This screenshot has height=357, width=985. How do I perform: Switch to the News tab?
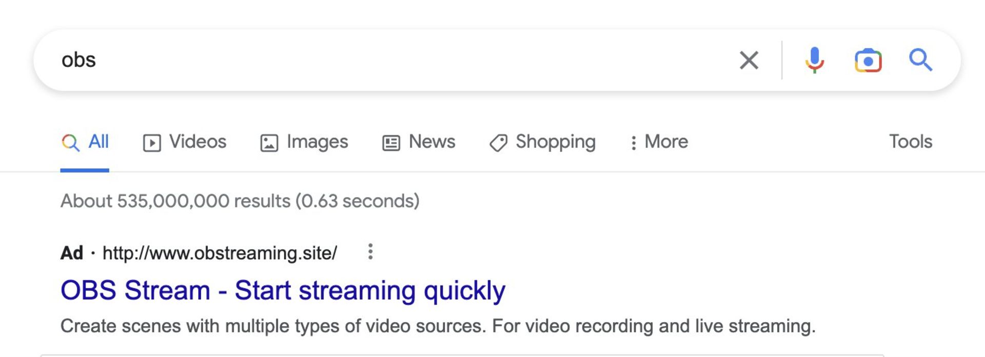click(x=431, y=142)
